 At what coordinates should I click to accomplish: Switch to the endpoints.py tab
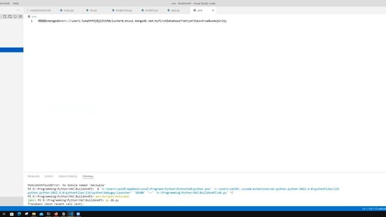[124, 10]
